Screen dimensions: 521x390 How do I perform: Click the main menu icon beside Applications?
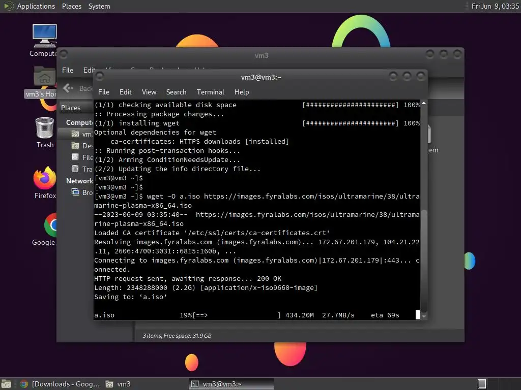pos(8,6)
